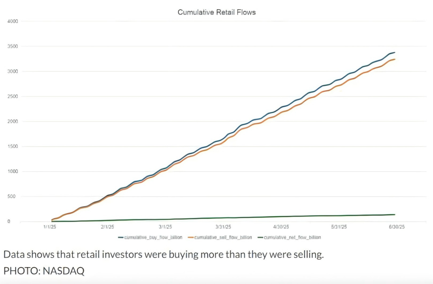Image resolution: width=433 pixels, height=284 pixels.
Task: Select the 6/30/25 x-axis date label
Action: 397,227
